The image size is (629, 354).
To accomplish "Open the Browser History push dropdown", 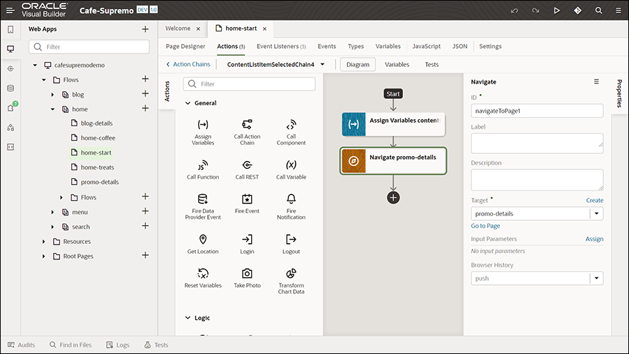I will [596, 278].
